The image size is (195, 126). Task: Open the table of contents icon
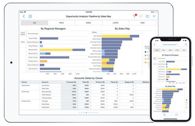(30, 16)
